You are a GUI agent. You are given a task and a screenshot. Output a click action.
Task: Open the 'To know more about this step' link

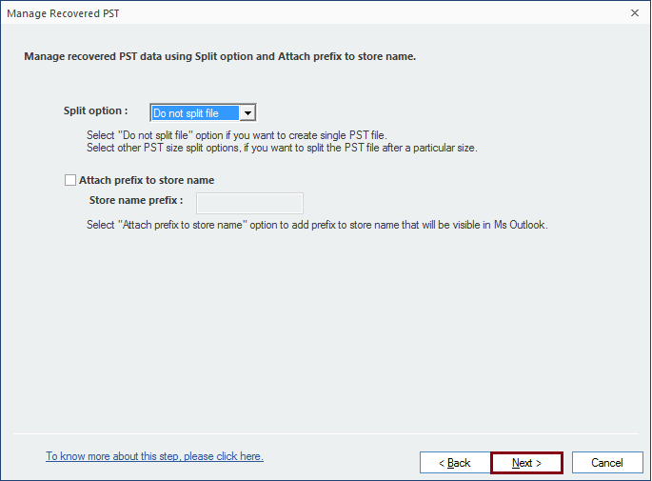[155, 456]
